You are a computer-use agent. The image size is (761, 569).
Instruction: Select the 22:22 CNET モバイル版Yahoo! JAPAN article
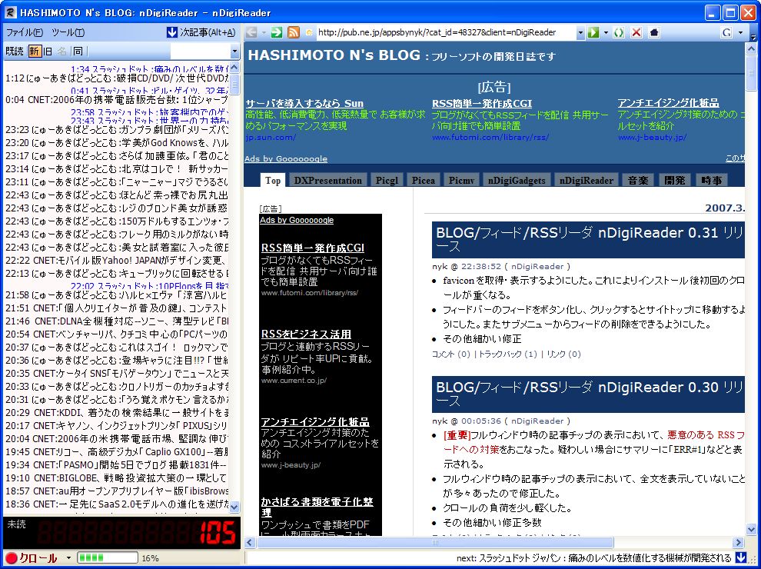pos(117,260)
